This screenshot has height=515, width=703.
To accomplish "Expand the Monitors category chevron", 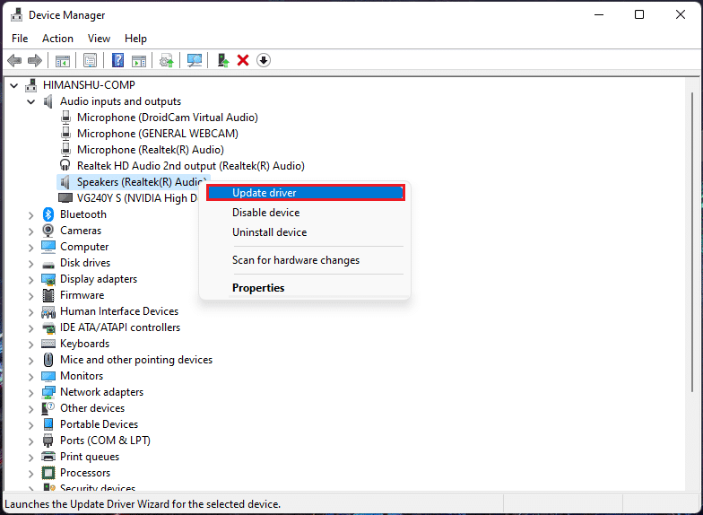I will [30, 377].
